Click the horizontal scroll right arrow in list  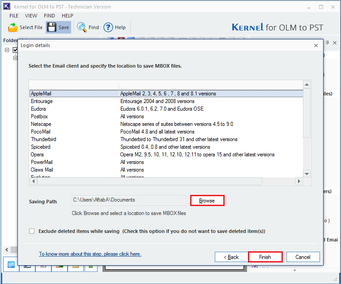point(299,181)
